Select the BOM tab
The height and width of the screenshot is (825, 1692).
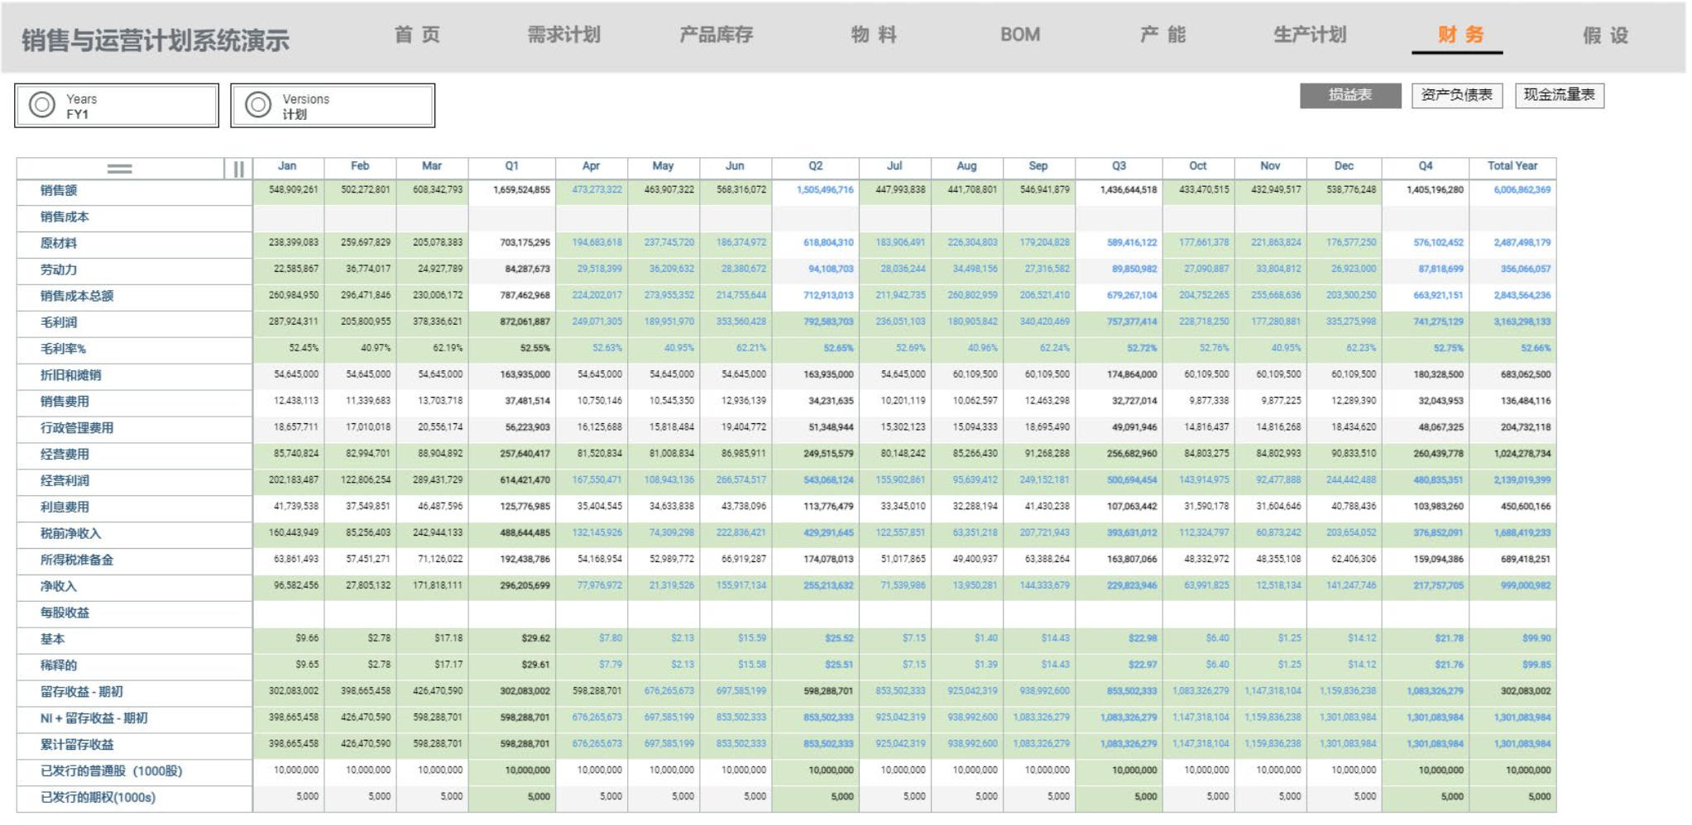point(1019,35)
